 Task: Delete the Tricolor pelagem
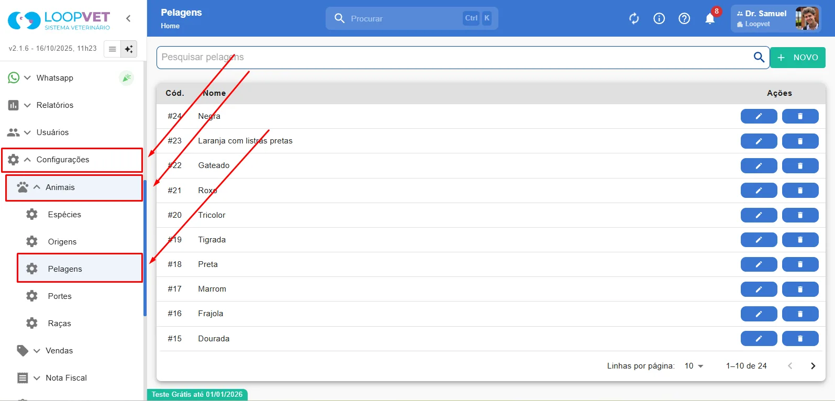pyautogui.click(x=800, y=215)
